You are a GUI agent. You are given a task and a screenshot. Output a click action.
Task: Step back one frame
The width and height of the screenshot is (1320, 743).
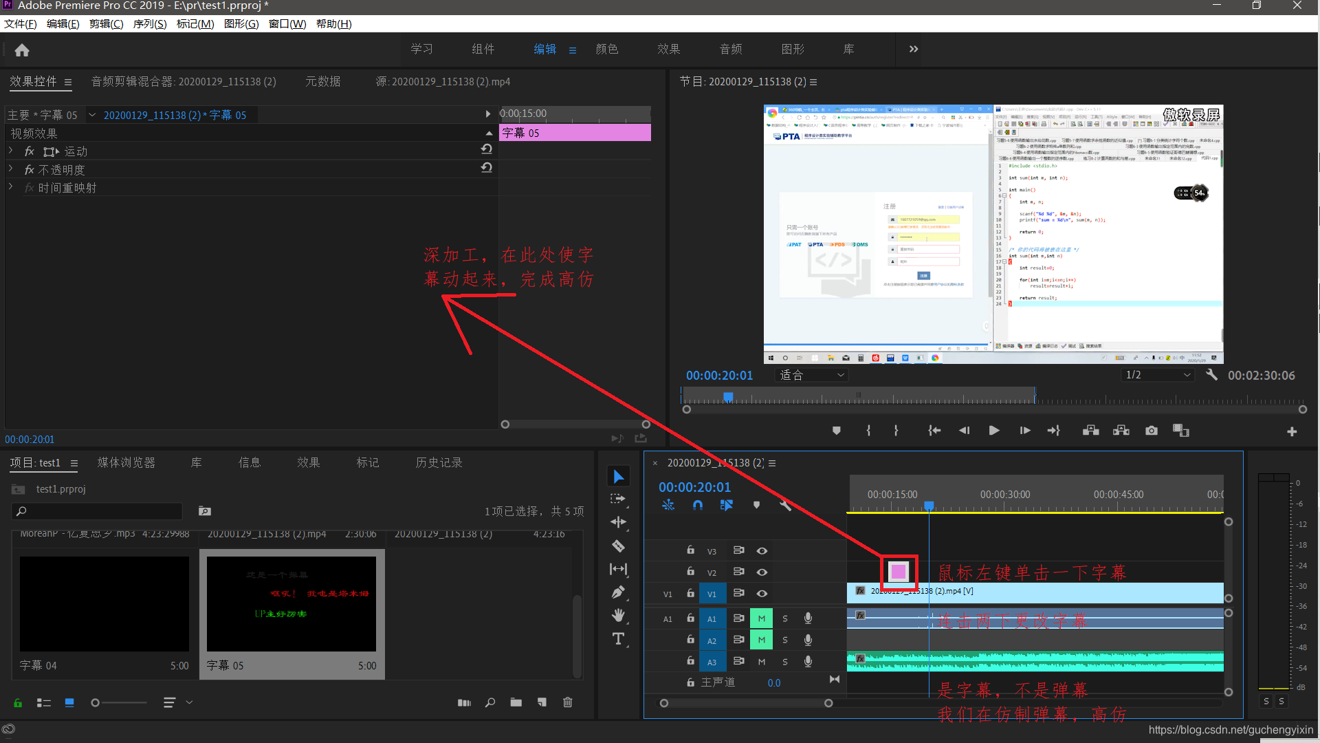point(965,431)
